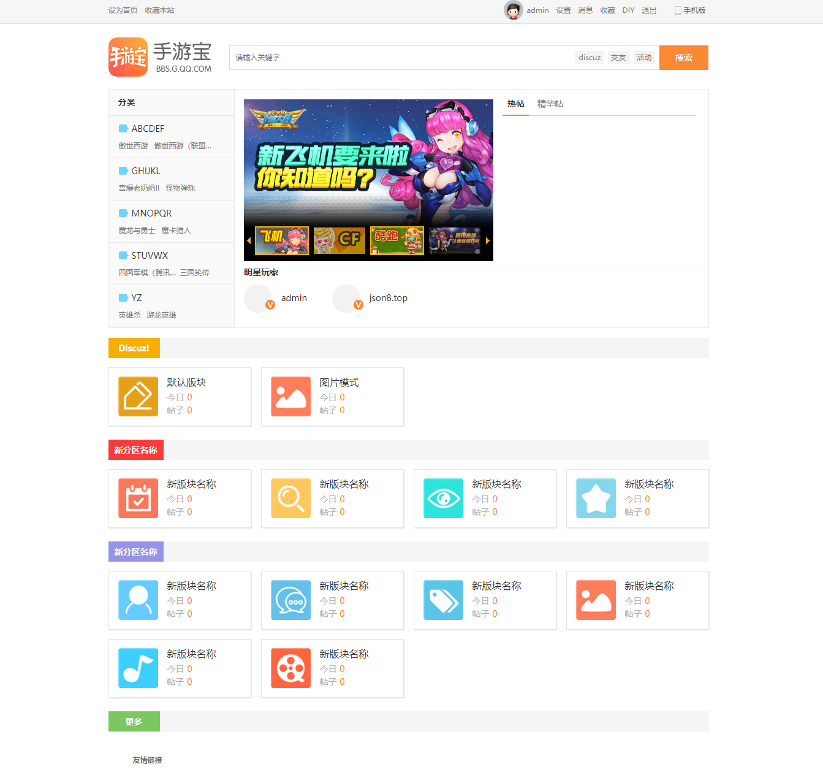Image resolution: width=823 pixels, height=772 pixels.
Task: Advance carousel with the right arrow
Action: [x=488, y=241]
